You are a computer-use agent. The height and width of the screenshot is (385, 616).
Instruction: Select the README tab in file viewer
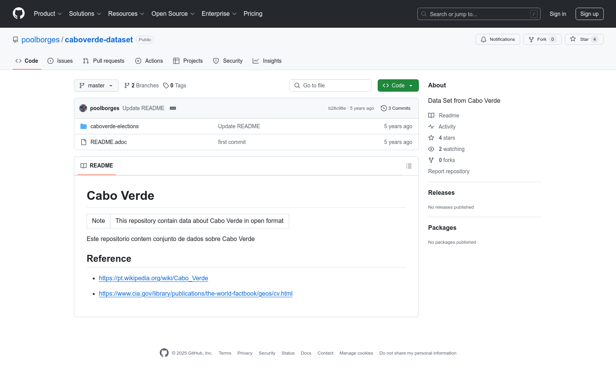click(x=97, y=166)
